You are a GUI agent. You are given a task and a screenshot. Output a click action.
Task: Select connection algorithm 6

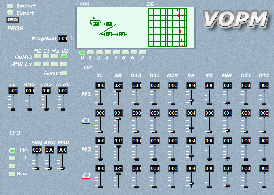pos(134,52)
